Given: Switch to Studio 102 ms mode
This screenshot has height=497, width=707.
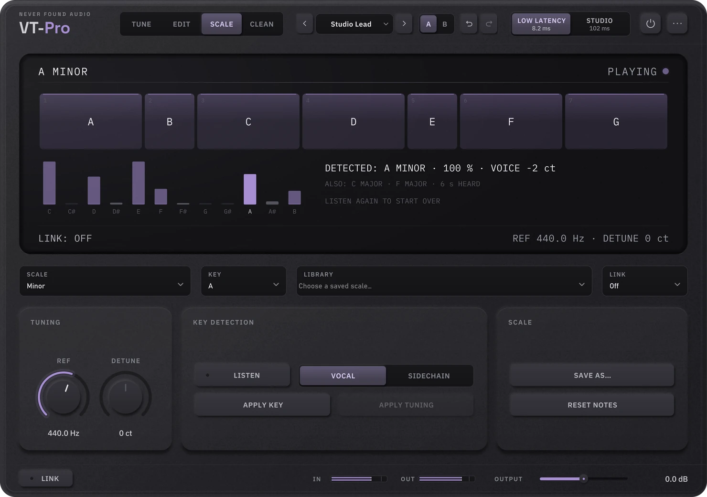Looking at the screenshot, I should (600, 24).
